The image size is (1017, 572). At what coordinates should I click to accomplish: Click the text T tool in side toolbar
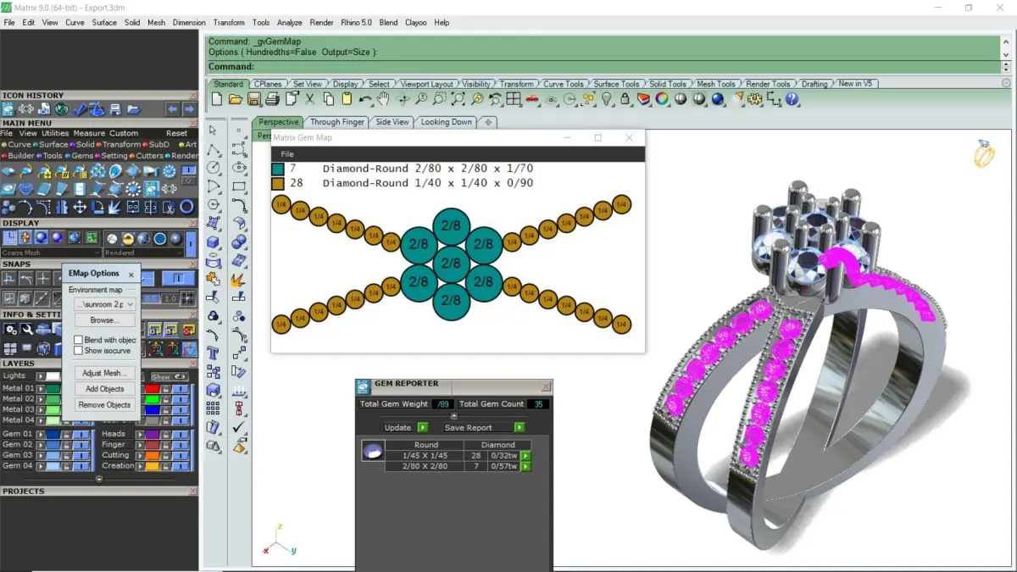(x=213, y=353)
